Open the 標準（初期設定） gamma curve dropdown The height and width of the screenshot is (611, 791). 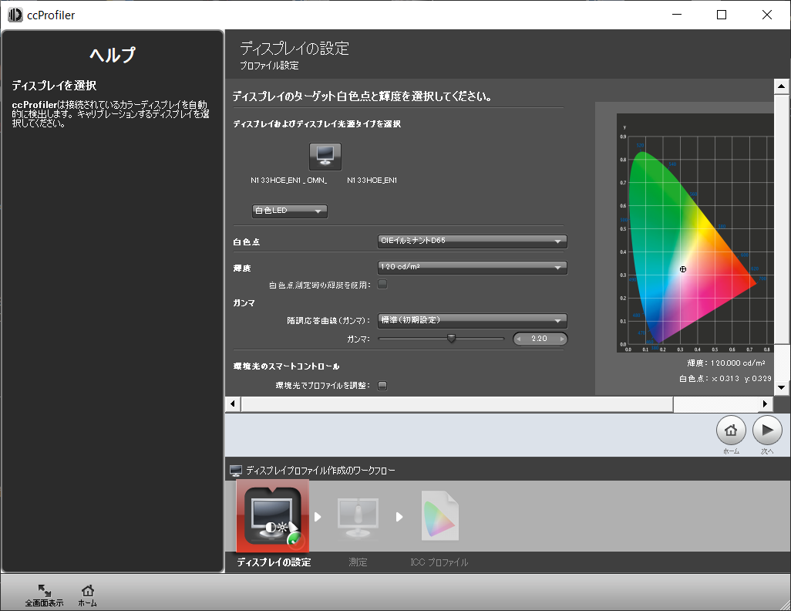click(472, 320)
